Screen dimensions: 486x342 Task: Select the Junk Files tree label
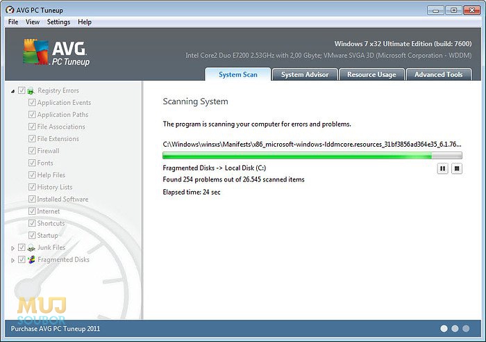click(x=51, y=247)
